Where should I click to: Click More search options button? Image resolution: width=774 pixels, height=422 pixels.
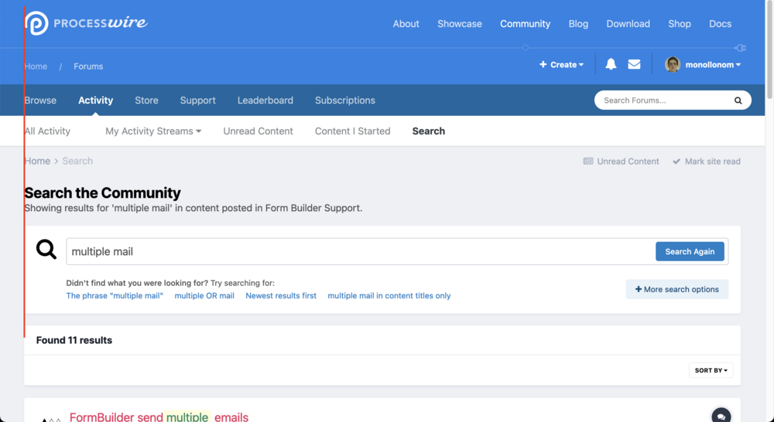[676, 289]
